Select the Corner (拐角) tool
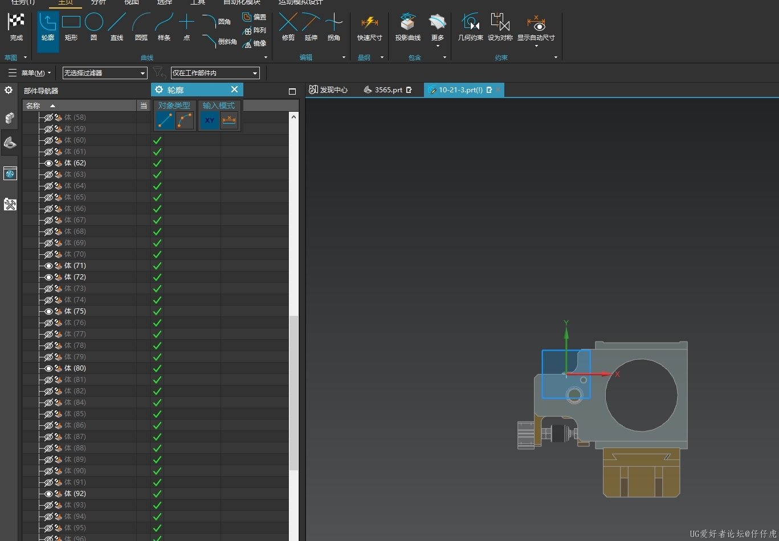Screen dimensions: 779x541 tap(334, 27)
